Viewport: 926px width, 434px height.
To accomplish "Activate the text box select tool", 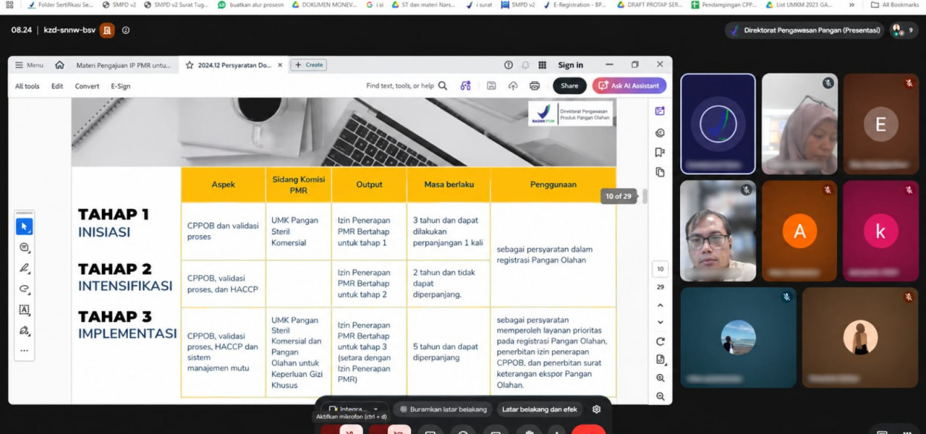I will (x=25, y=310).
